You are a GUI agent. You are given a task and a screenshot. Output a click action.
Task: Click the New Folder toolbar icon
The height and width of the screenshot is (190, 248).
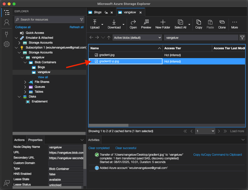tap(163, 24)
